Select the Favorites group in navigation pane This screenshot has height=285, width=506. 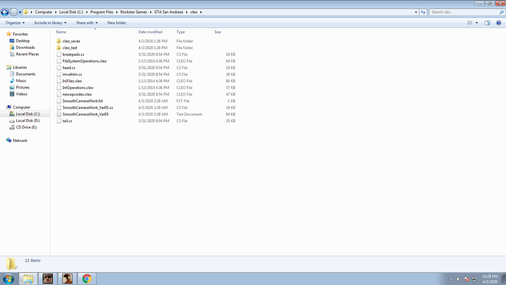pyautogui.click(x=20, y=34)
